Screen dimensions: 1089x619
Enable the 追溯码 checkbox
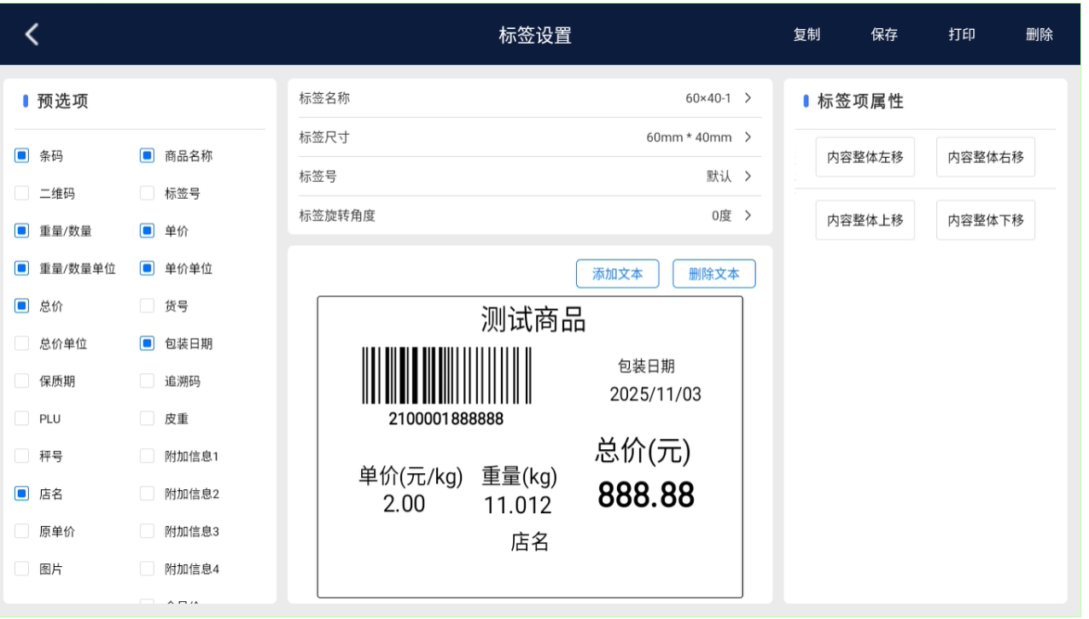pos(147,382)
